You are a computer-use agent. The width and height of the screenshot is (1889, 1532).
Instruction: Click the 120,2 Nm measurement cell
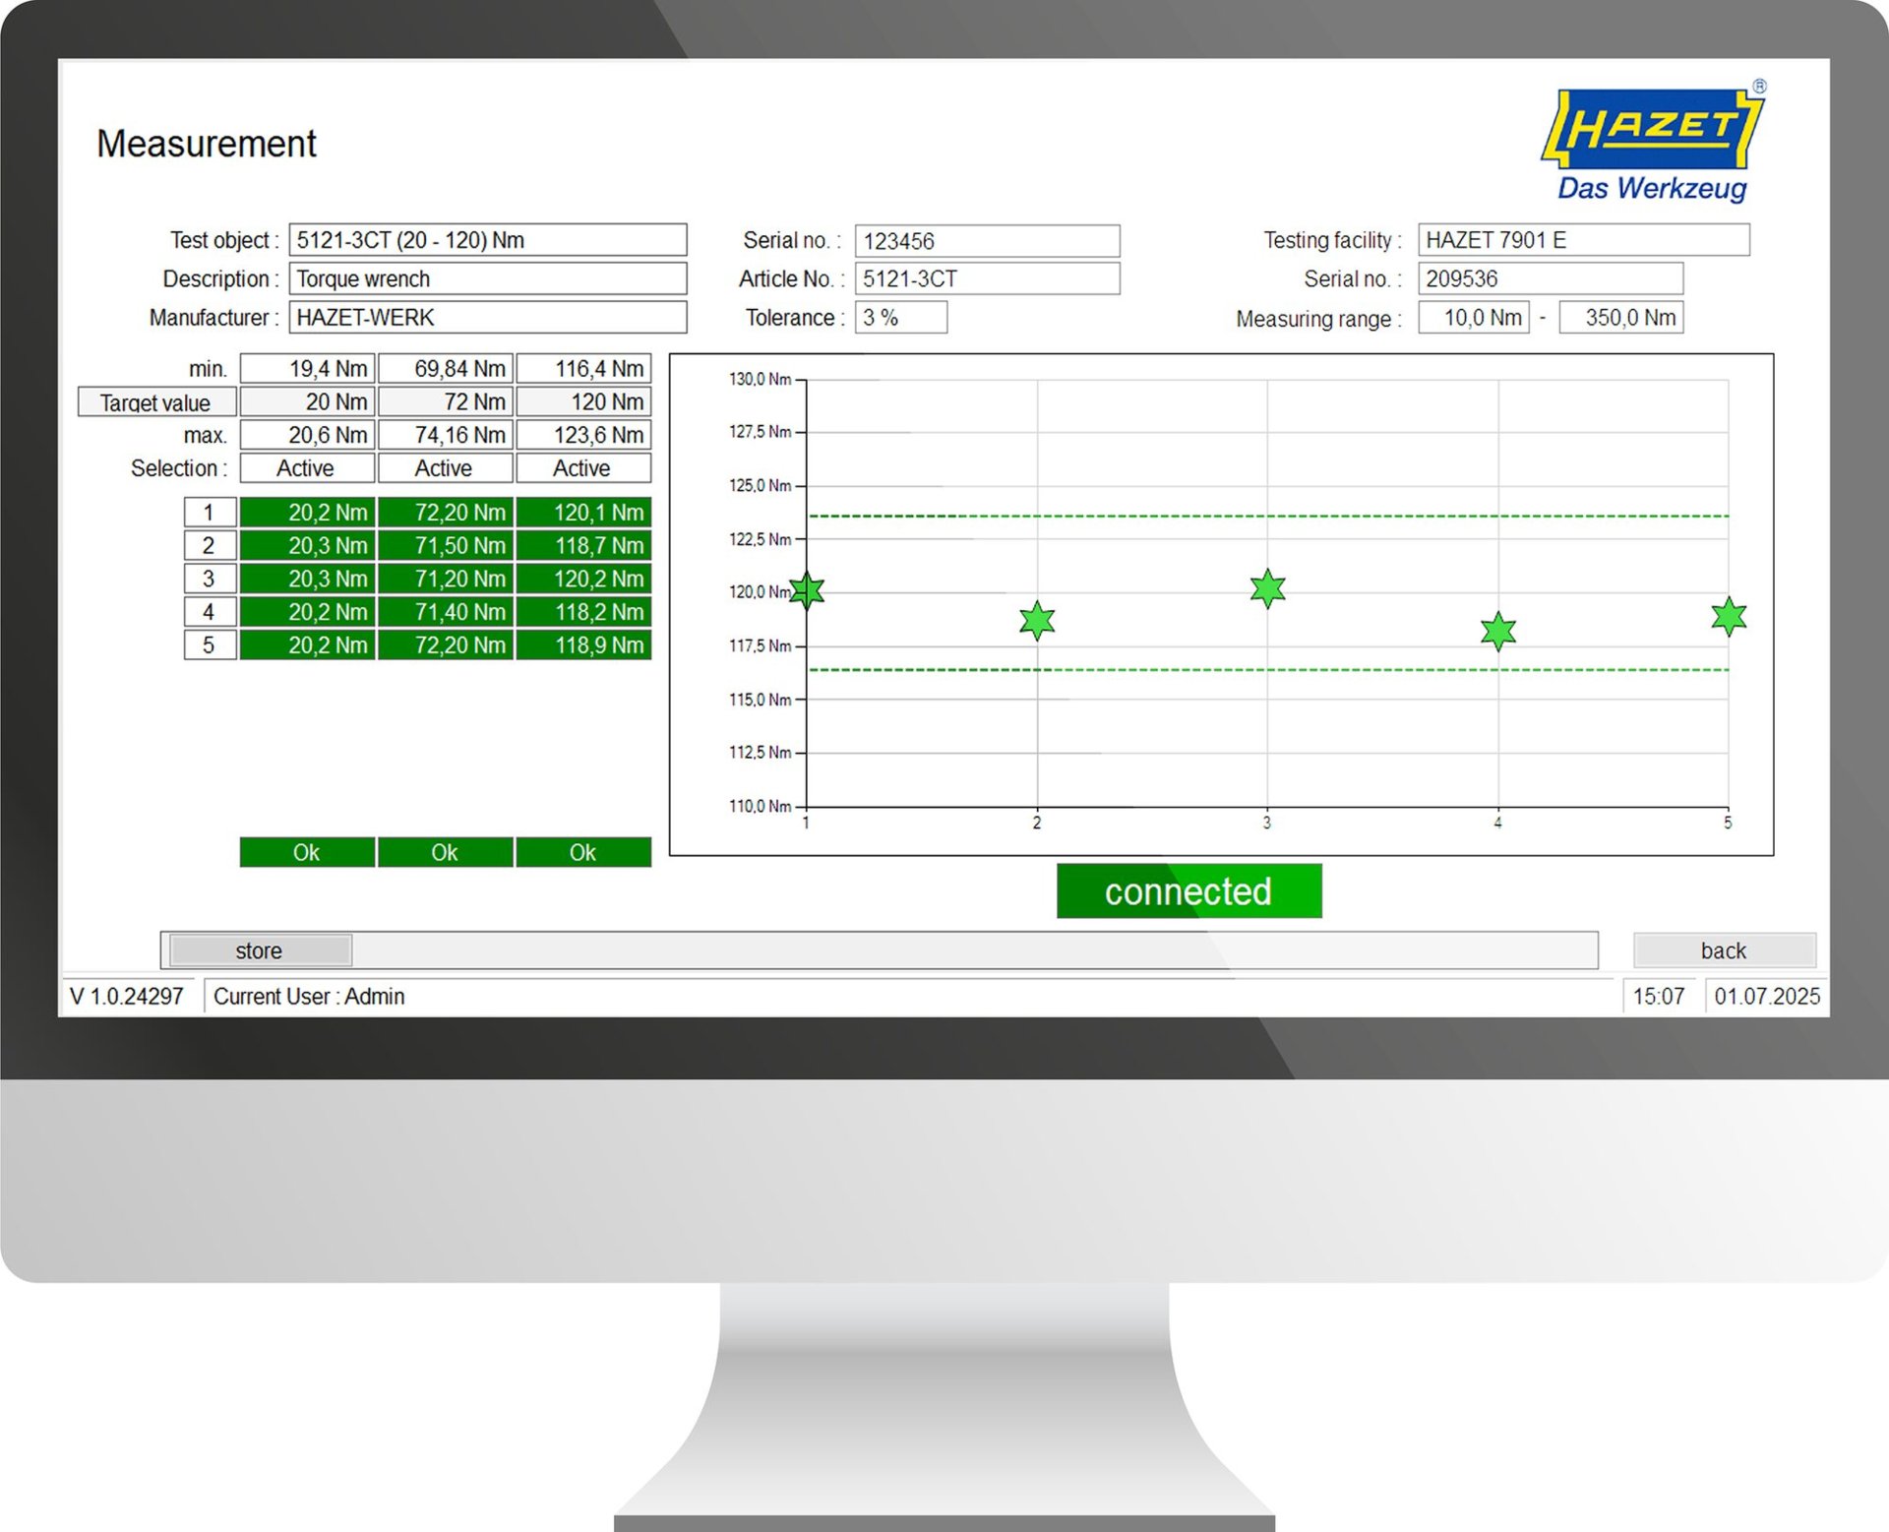583,579
